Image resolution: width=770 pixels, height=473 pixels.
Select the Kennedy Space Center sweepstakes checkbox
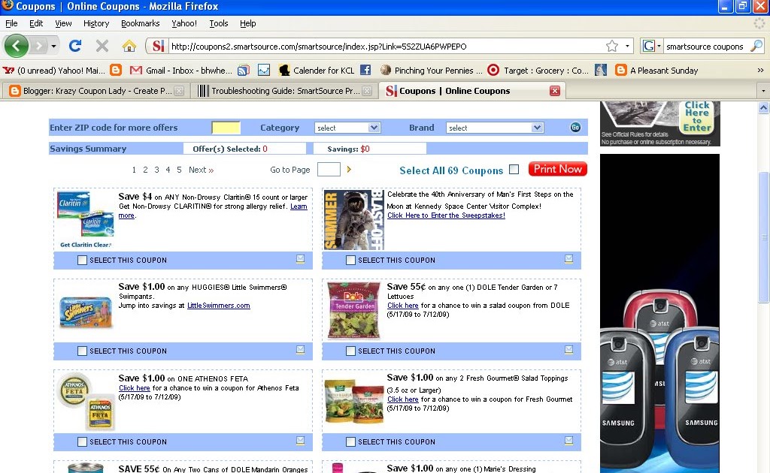(x=350, y=261)
